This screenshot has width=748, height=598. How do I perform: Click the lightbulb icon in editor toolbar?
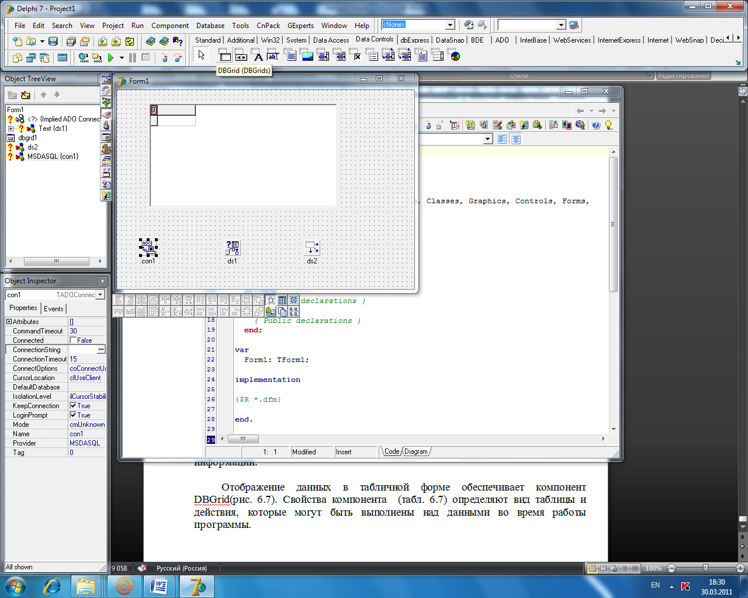coord(608,125)
